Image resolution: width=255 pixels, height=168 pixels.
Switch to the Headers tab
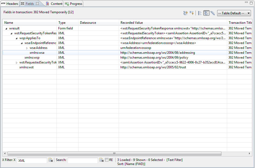[10, 4]
